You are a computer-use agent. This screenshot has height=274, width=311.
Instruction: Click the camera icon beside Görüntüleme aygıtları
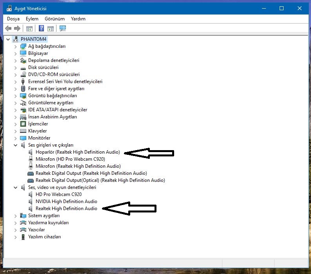[x=23, y=103]
